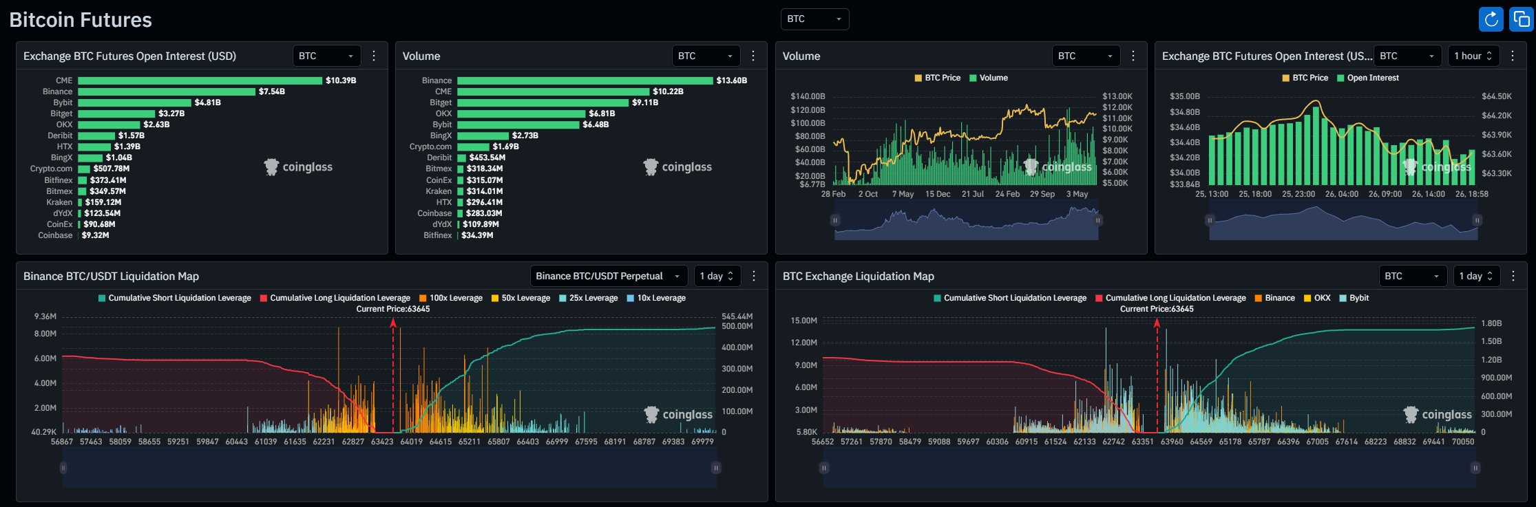Click Binance $7.54B open interest bar
The width and height of the screenshot is (1536, 507).
167,91
